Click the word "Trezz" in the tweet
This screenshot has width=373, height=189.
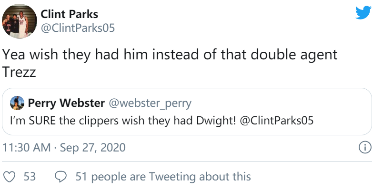pos(19,72)
